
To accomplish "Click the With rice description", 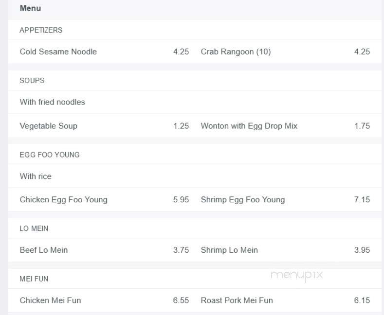I will click(36, 176).
